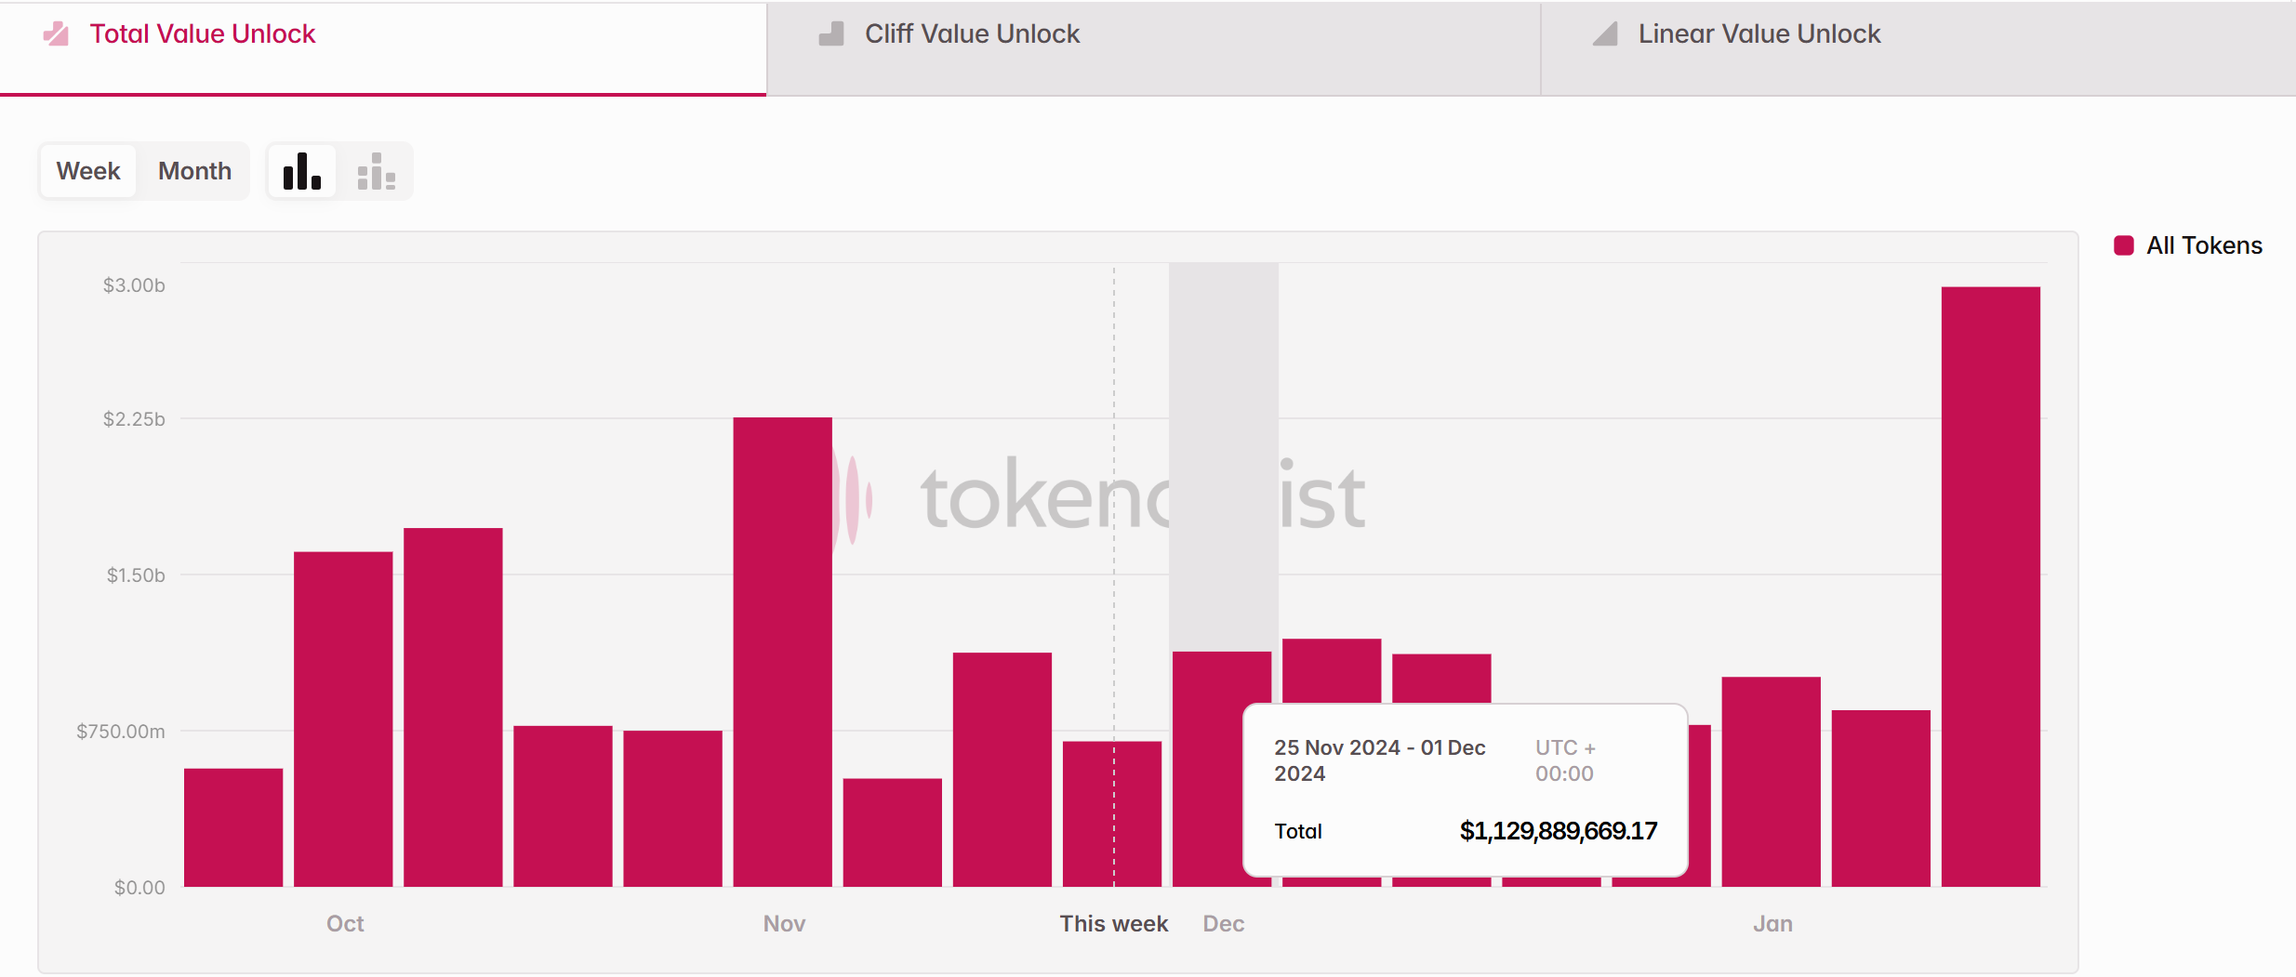Click the UTC + 00:00 tooltip text
The height and width of the screenshot is (977, 2296).
point(1565,760)
